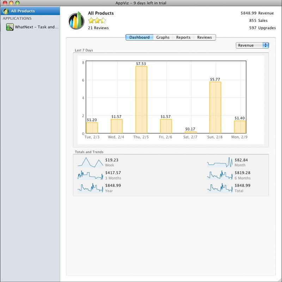
Task: Click the Year trend sparkline
Action: point(90,188)
